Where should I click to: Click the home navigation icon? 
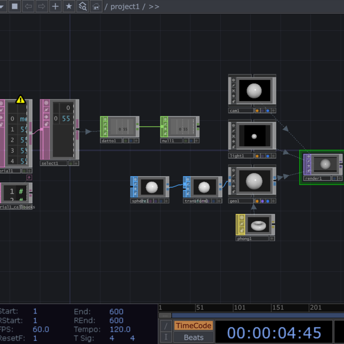click(96, 6)
